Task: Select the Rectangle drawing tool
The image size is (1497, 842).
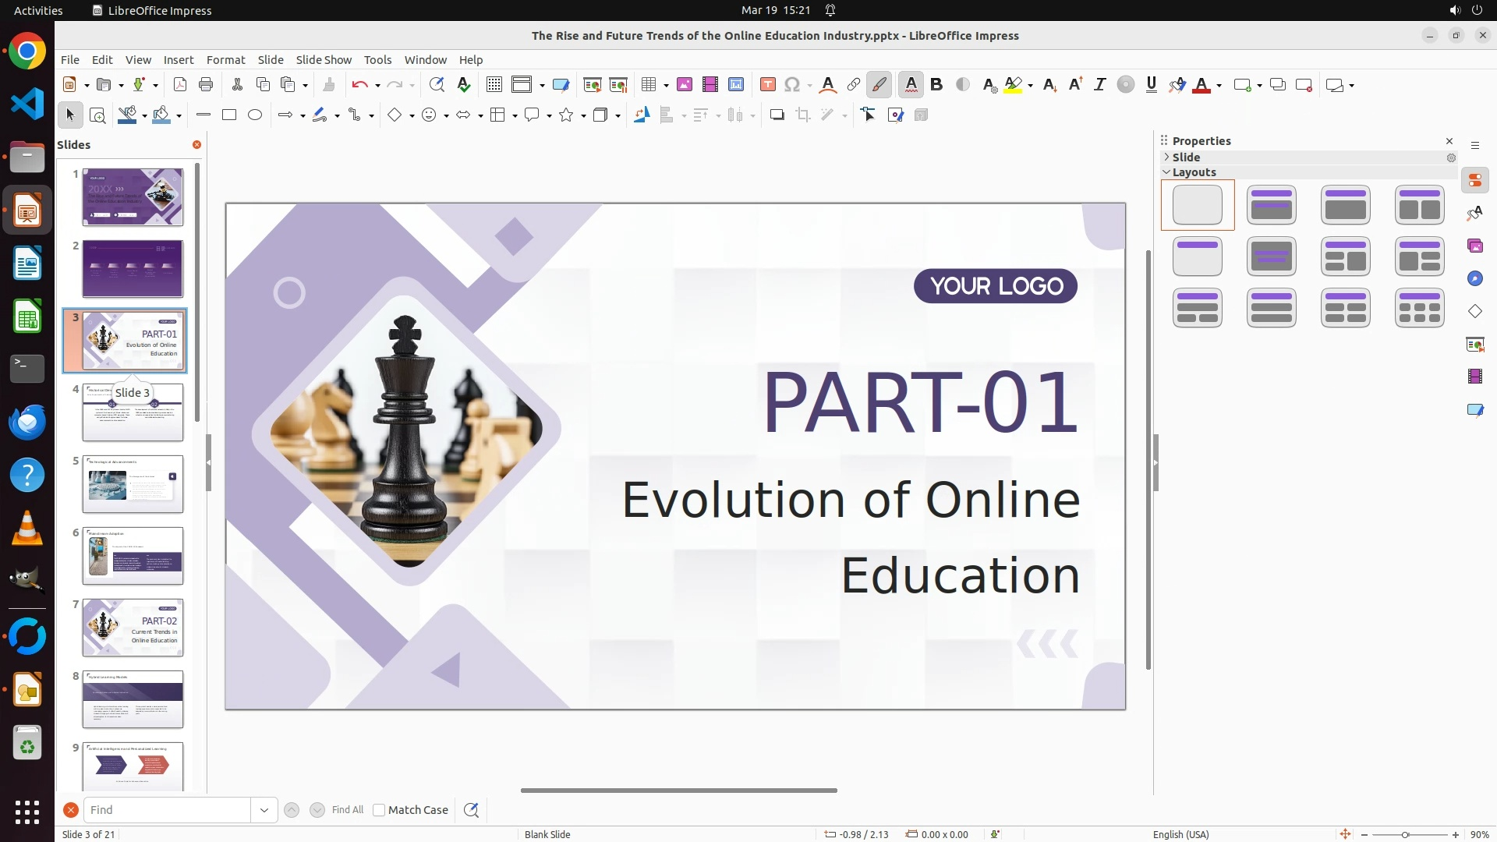Action: point(229,115)
